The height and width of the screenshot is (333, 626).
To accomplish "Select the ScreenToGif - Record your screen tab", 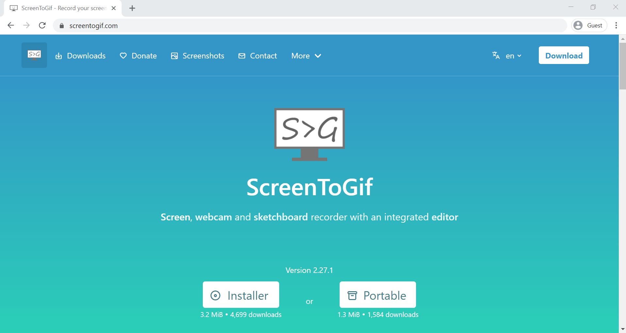I will tap(63, 8).
